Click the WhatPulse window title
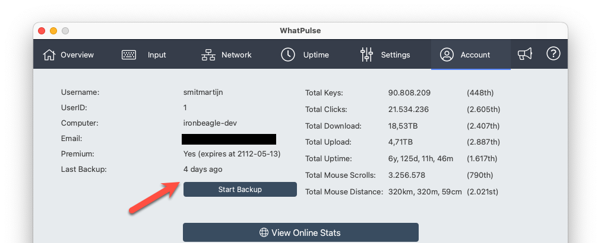Viewport: 601px width, 243px height. click(x=300, y=31)
